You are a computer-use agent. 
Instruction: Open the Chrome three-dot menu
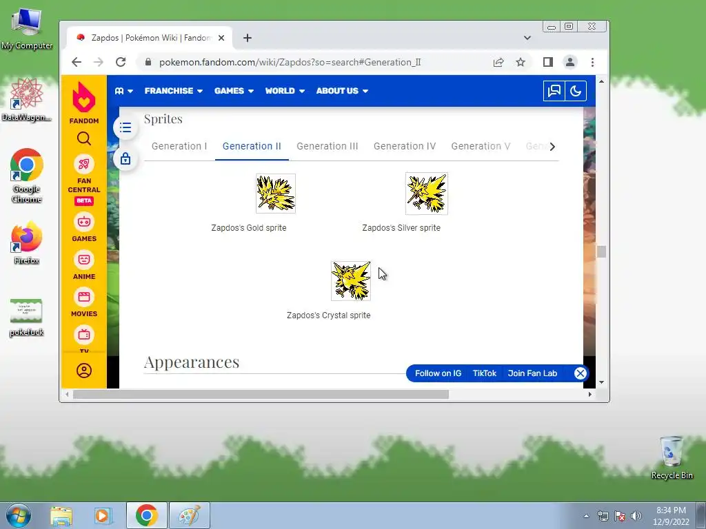(x=592, y=62)
